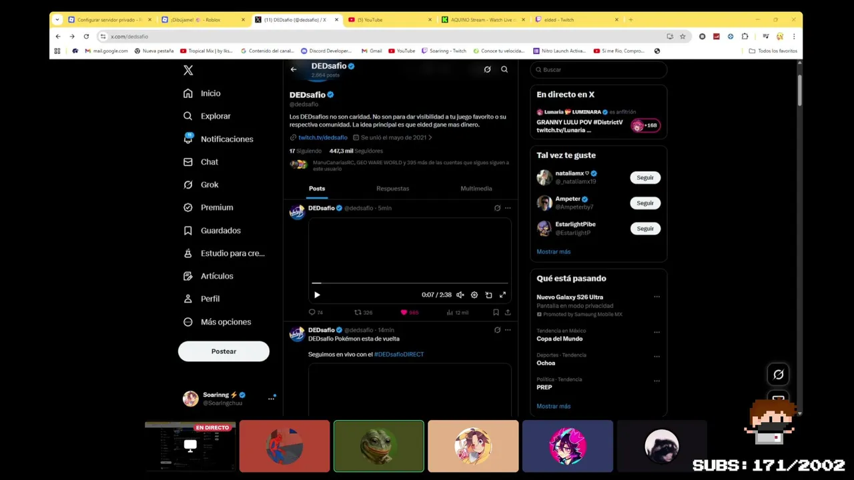Bookmark the first DEDsafio post
Screen dimensions: 854x480
coord(496,312)
